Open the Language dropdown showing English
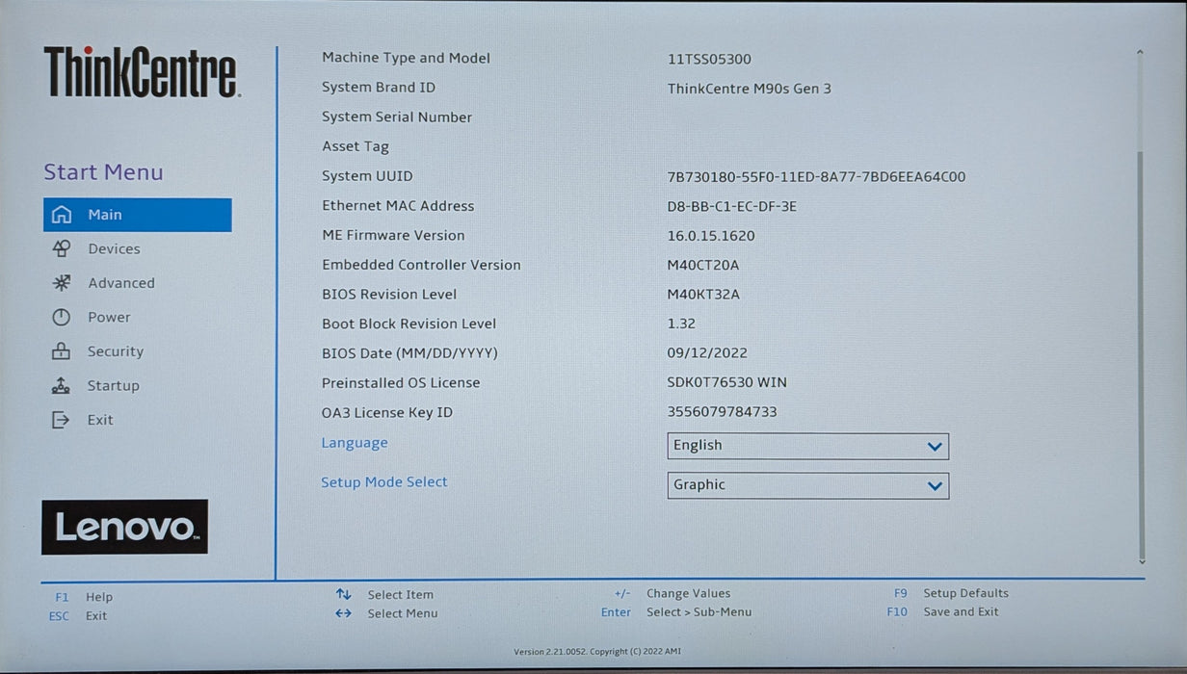This screenshot has height=674, width=1187. click(808, 446)
